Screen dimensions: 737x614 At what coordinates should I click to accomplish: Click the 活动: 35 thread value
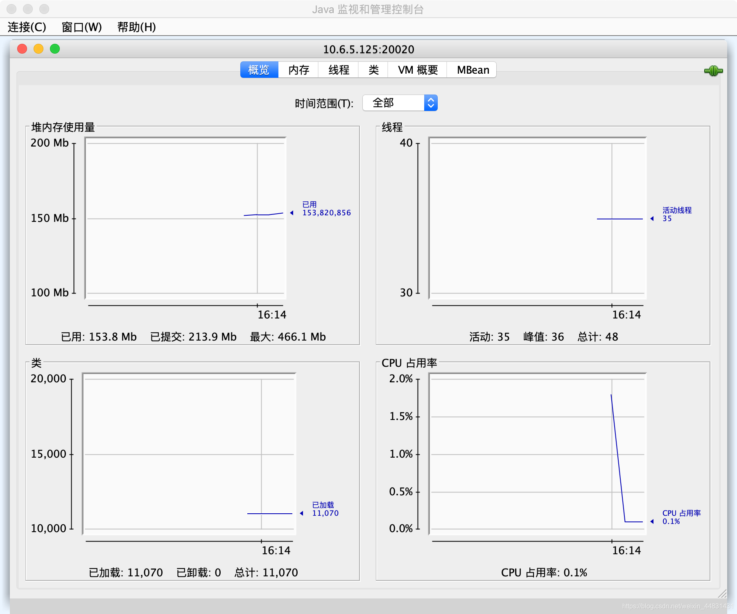[x=490, y=337]
